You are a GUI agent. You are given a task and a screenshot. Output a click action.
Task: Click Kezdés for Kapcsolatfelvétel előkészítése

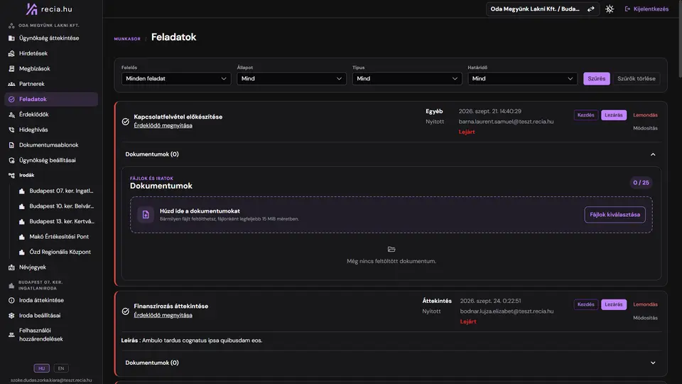coord(586,115)
